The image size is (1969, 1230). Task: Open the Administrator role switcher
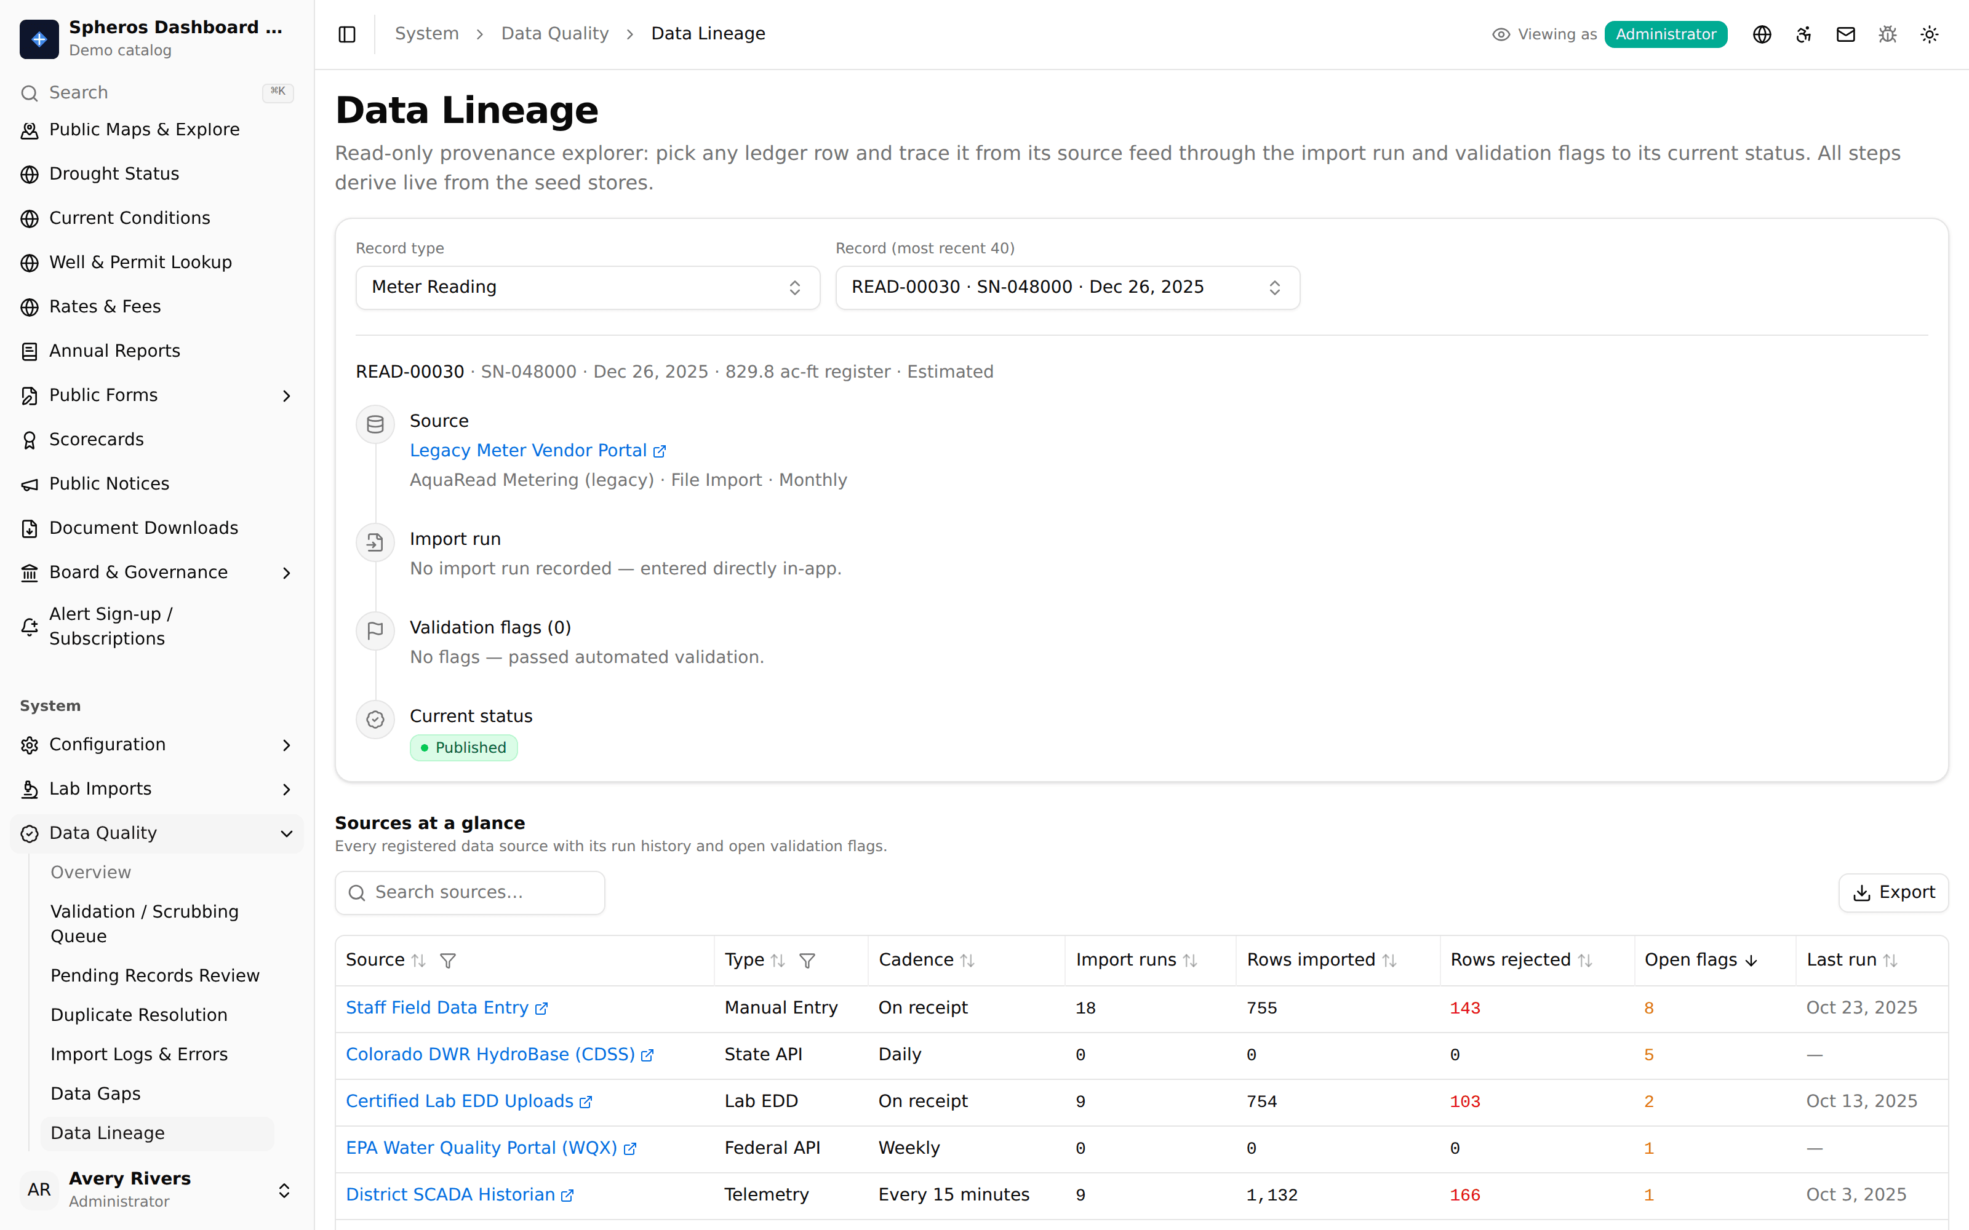click(x=1666, y=34)
